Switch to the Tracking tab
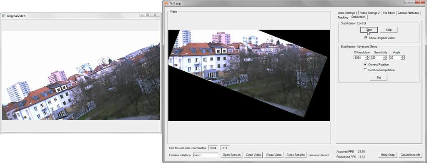Screen dimensions: 427x163 [x=343, y=18]
